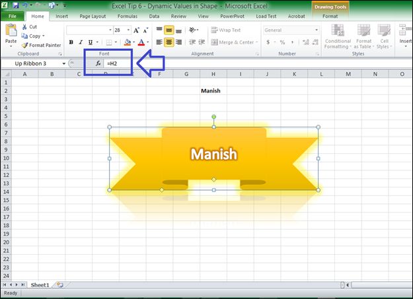Open the Alignment dialog launcher
This screenshot has width=413, height=299.
click(x=257, y=53)
